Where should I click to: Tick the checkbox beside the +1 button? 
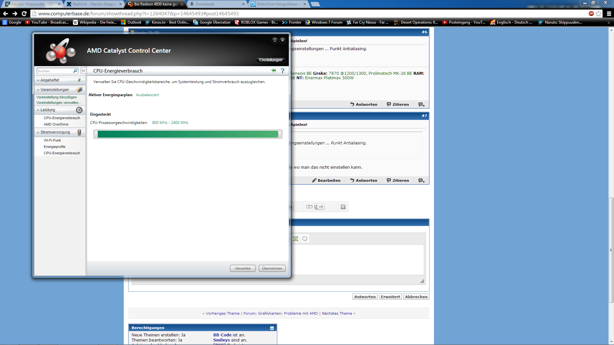point(343,207)
